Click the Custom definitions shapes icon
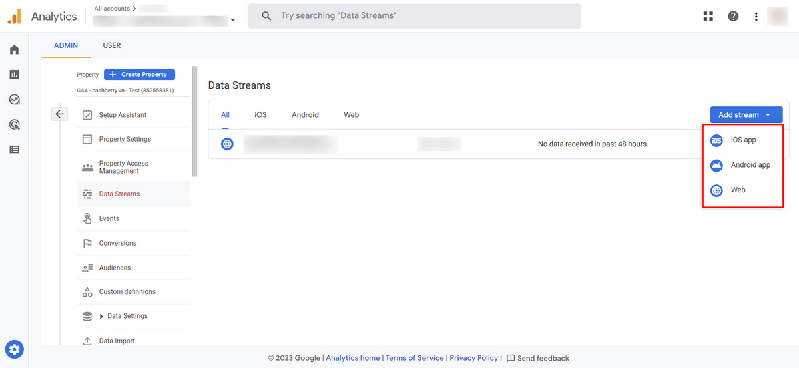 87,291
